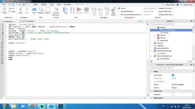Screen dimensions: 195x109
Task: Click the Replace icon
Action: [41, 9]
